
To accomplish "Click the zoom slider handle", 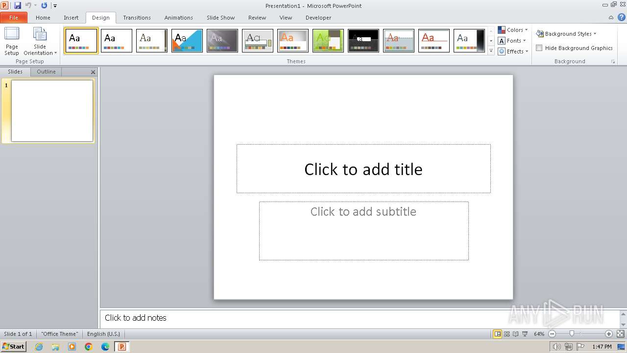I will click(x=572, y=334).
